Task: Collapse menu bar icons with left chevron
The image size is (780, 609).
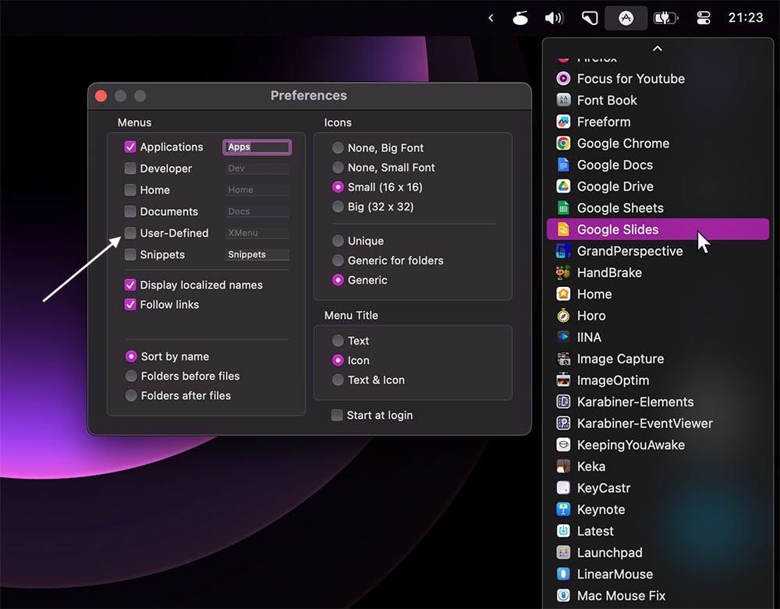Action: (491, 19)
